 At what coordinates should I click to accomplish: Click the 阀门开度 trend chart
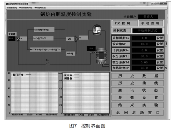pyautogui.click(x=34, y=93)
